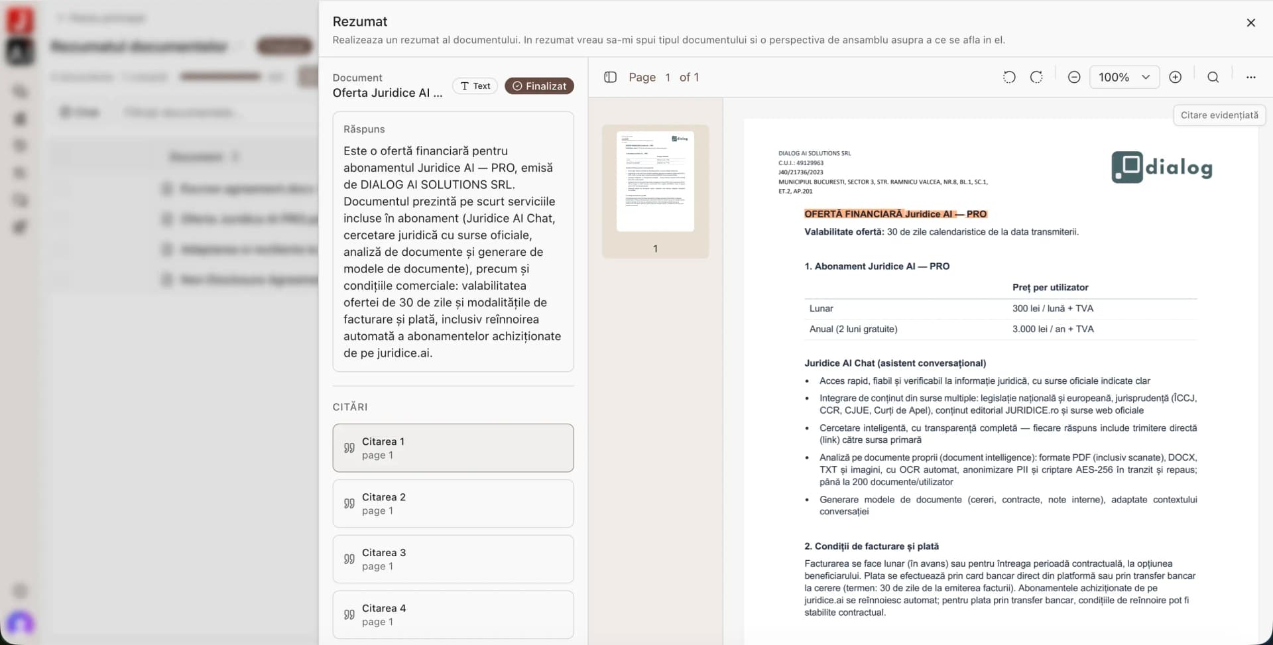Rotate the page clockwise
The height and width of the screenshot is (645, 1273).
(x=1036, y=78)
